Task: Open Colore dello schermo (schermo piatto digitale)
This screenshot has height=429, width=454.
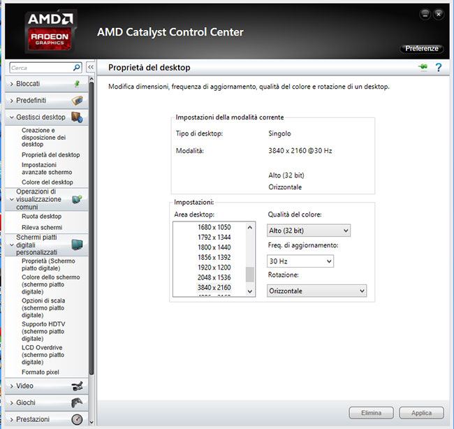Action: tap(51, 284)
